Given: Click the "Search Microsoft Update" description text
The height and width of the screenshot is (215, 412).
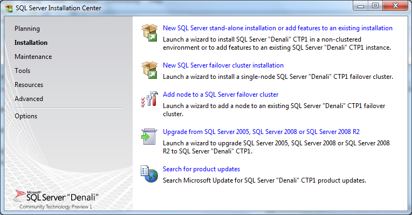Looking at the screenshot, I should point(264,180).
